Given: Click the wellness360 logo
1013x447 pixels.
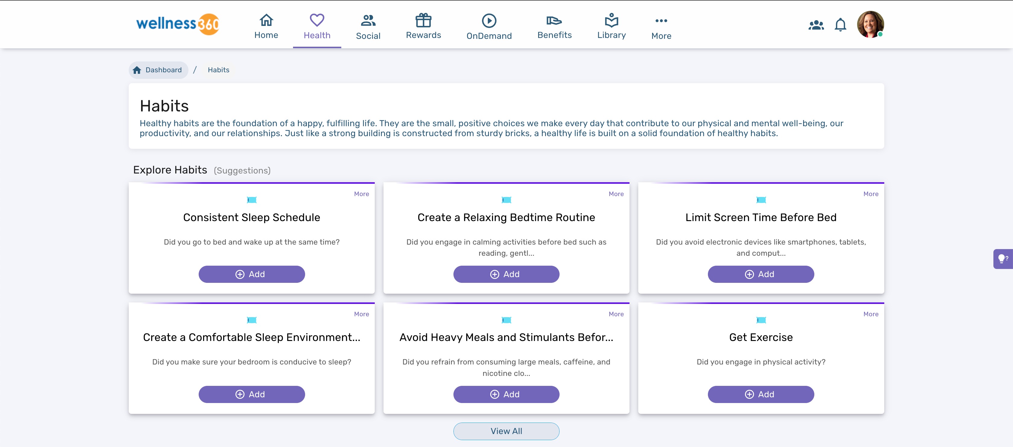Looking at the screenshot, I should (177, 24).
